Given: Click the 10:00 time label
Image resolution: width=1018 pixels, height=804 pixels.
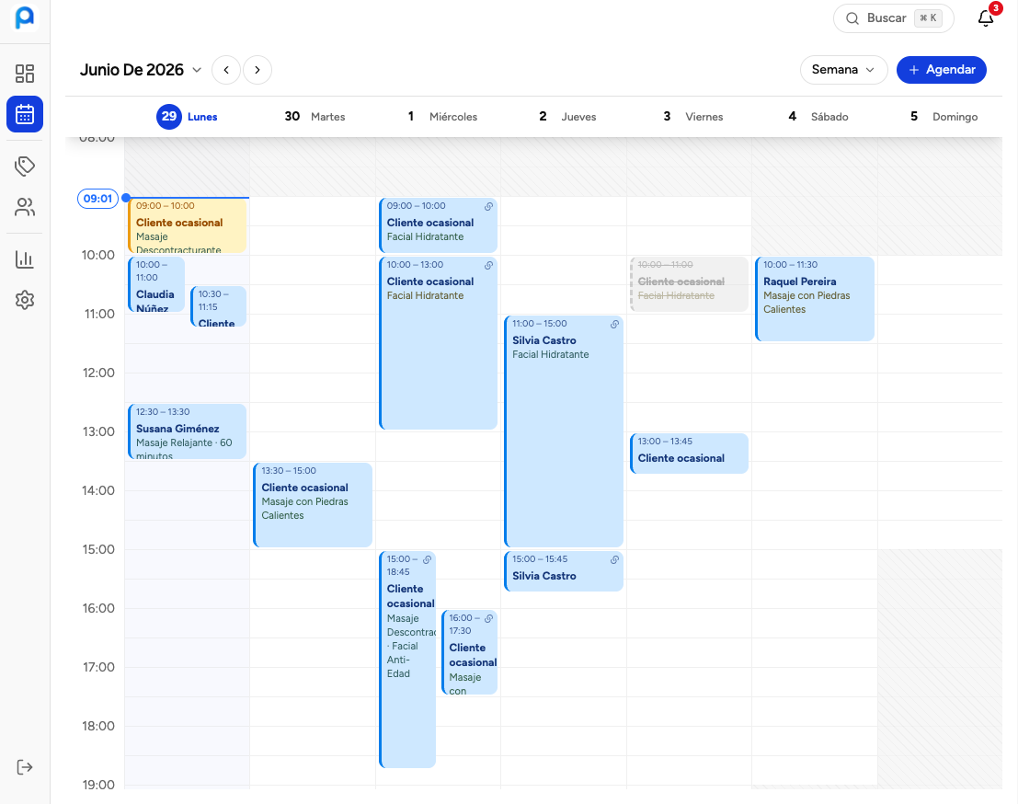Looking at the screenshot, I should click(x=98, y=255).
